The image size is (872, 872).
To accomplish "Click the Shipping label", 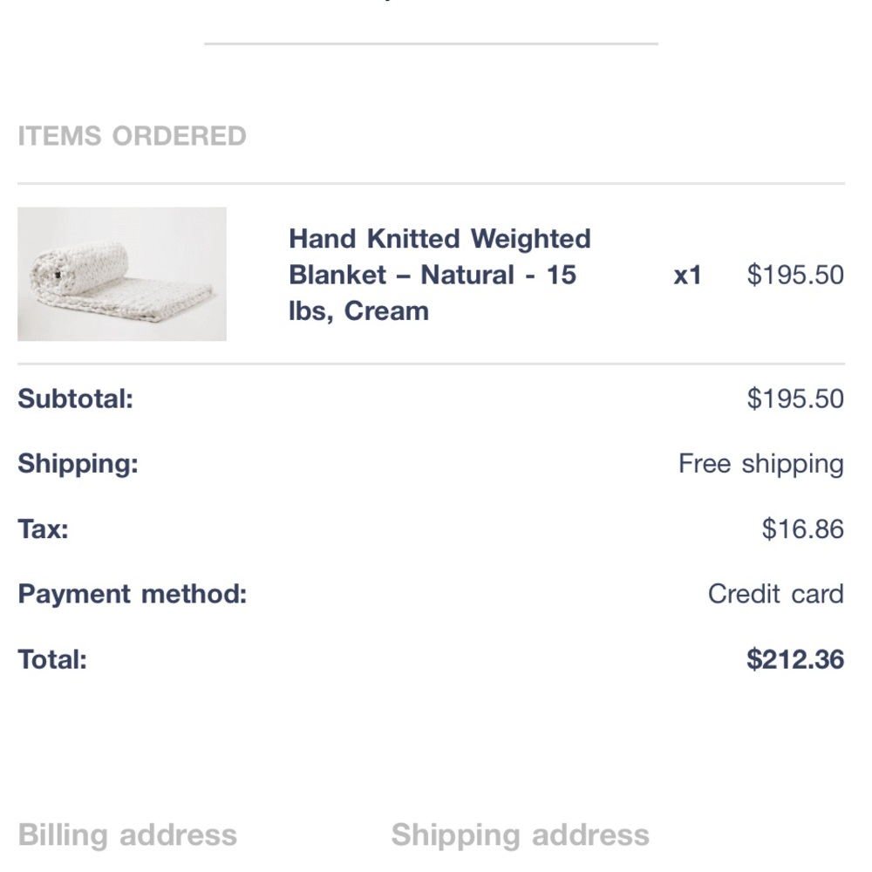I will click(78, 464).
